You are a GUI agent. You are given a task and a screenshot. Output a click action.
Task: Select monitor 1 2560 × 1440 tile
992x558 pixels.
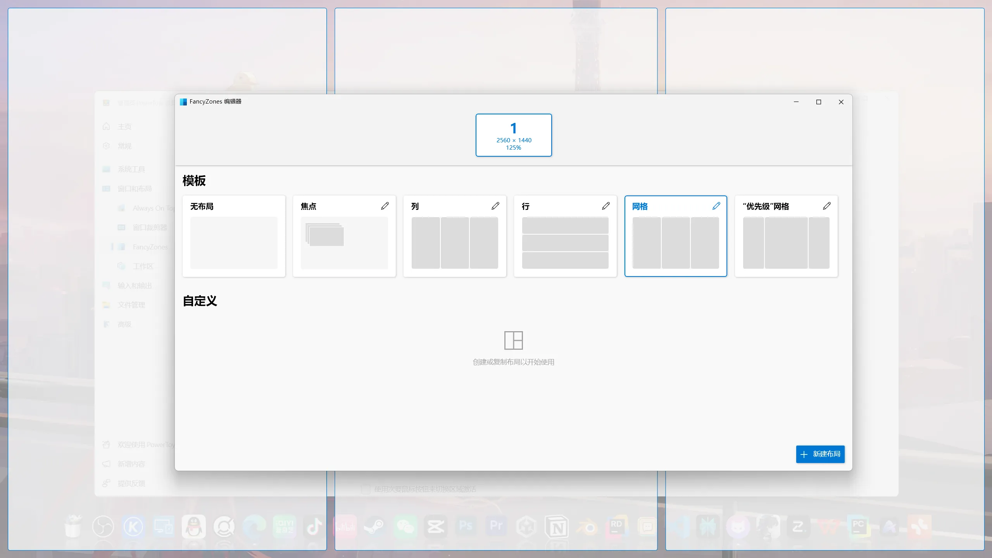click(513, 135)
